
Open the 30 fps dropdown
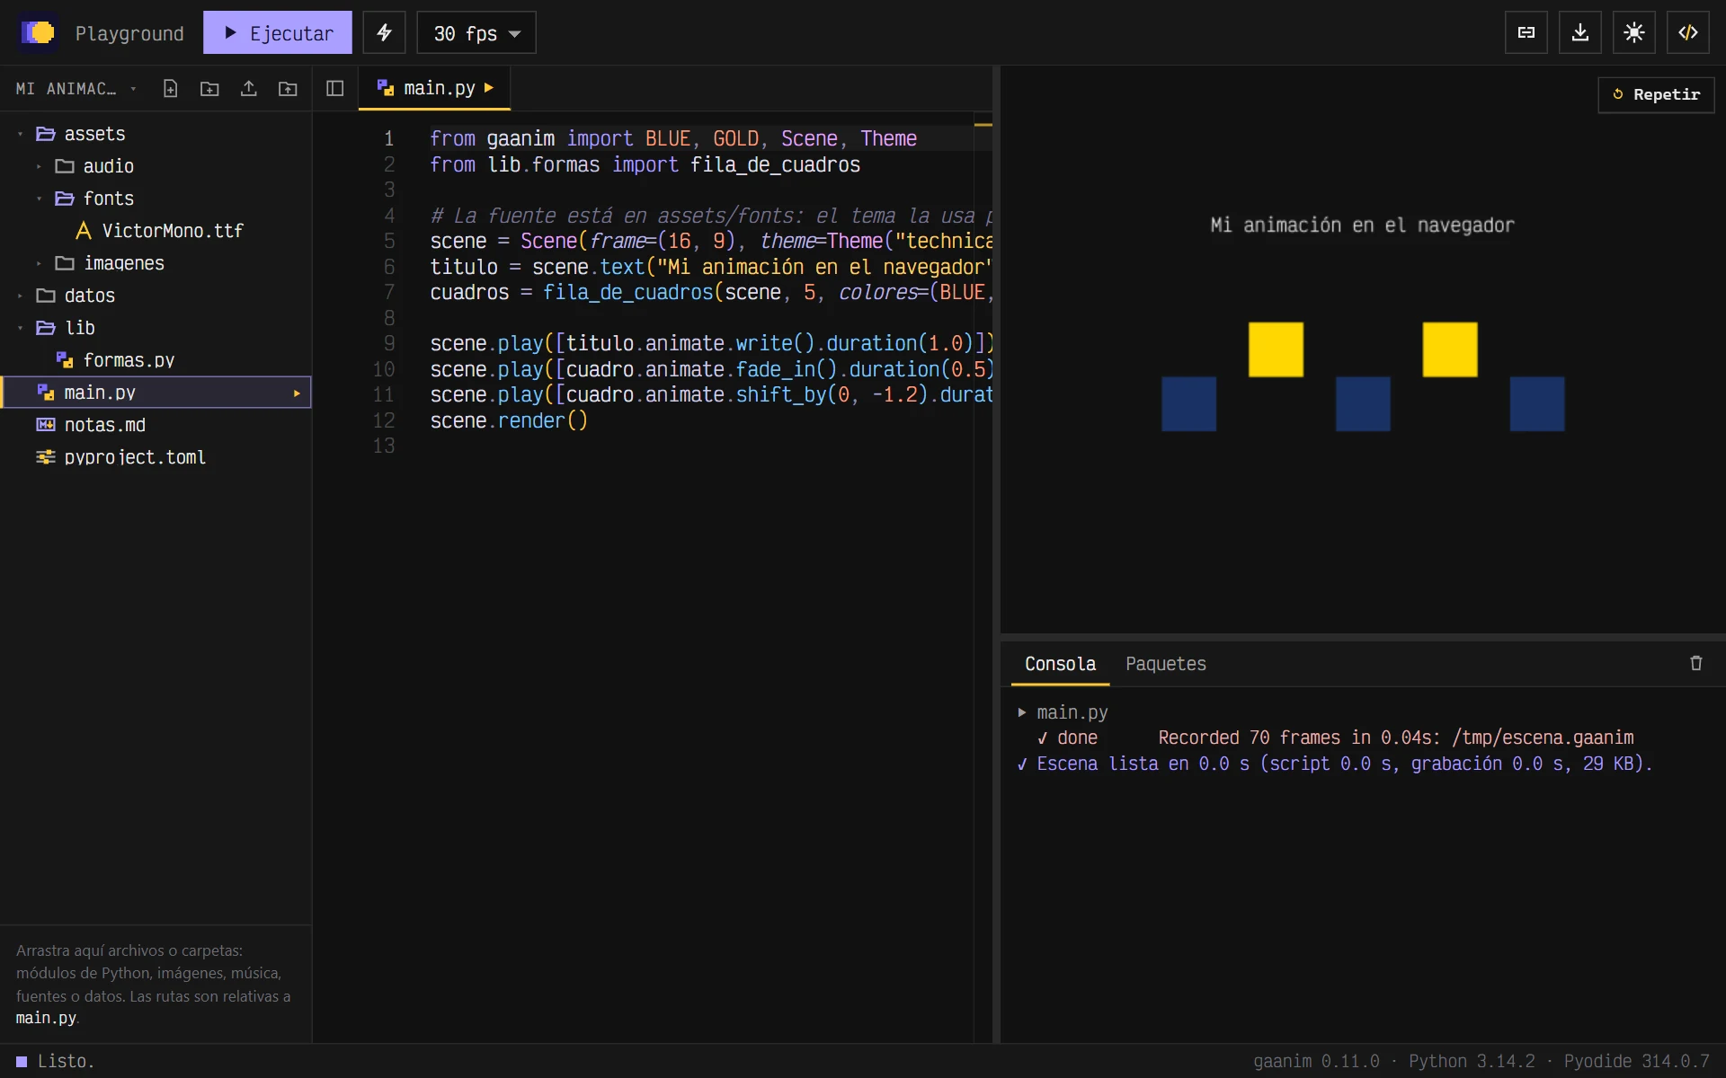476,33
